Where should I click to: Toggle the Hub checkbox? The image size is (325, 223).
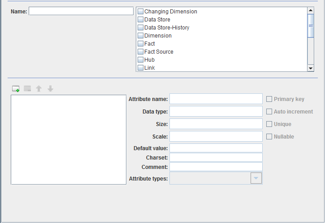coord(141,60)
